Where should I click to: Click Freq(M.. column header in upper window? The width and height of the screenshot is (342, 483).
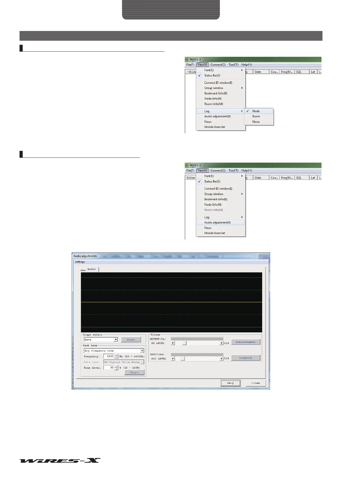[287, 72]
